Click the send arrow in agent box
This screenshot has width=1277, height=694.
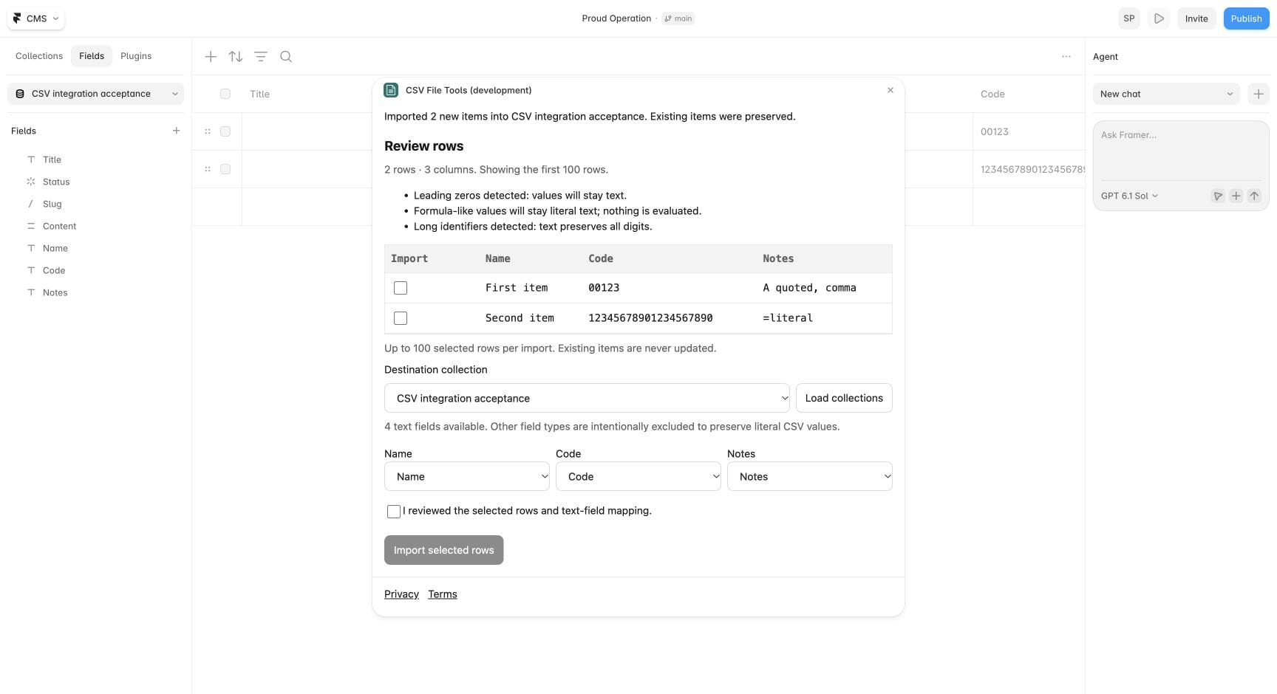1254,196
